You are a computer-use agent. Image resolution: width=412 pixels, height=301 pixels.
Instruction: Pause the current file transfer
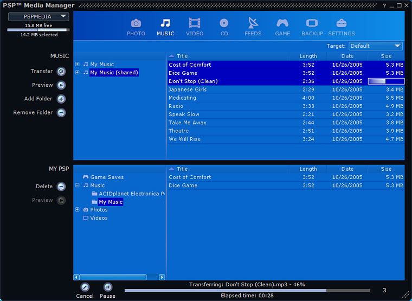tap(107, 287)
